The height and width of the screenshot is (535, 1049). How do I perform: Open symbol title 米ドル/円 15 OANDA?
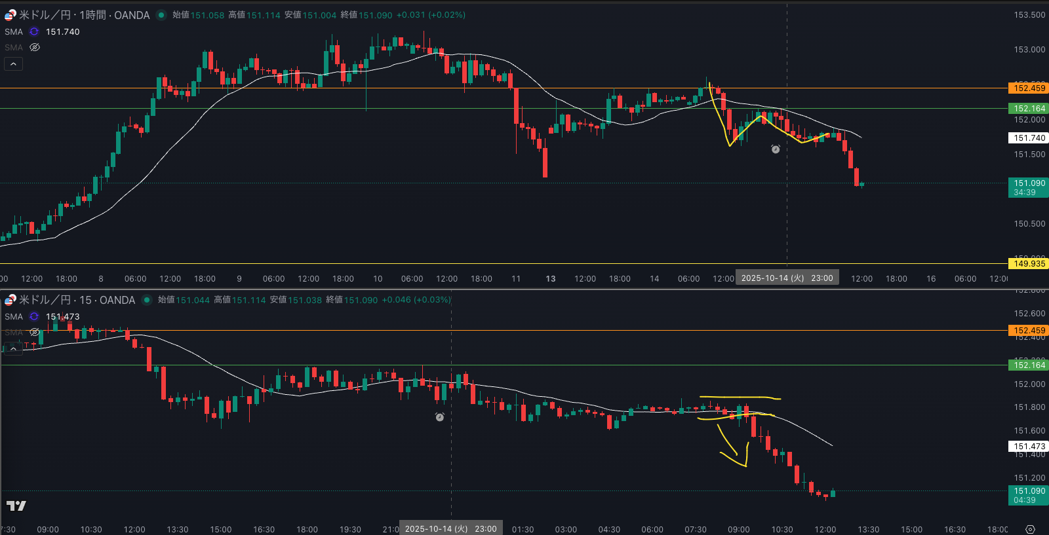[x=77, y=300]
